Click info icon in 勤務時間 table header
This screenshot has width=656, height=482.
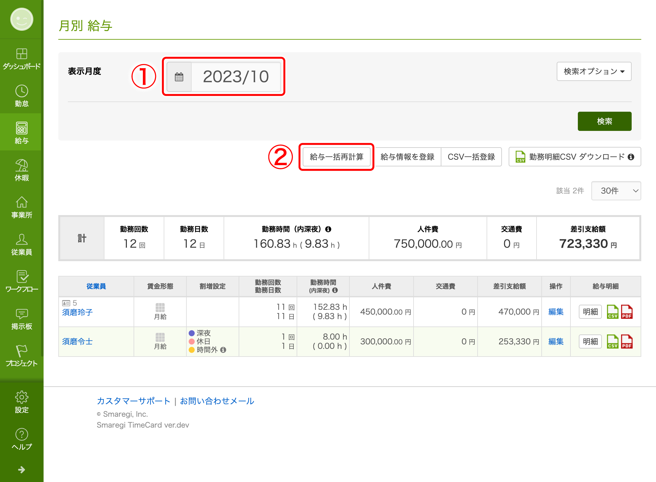335,290
